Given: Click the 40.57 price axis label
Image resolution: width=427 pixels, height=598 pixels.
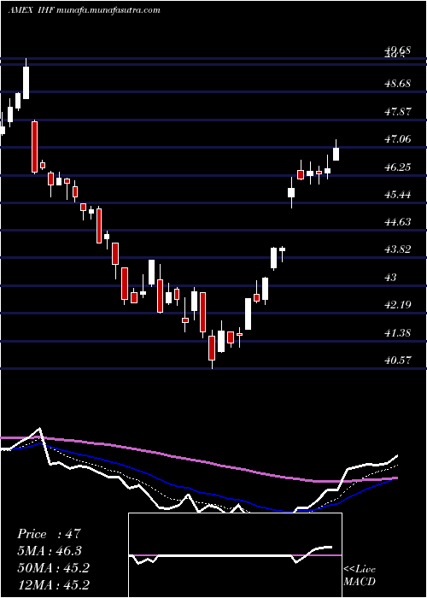Looking at the screenshot, I should pyautogui.click(x=398, y=360).
